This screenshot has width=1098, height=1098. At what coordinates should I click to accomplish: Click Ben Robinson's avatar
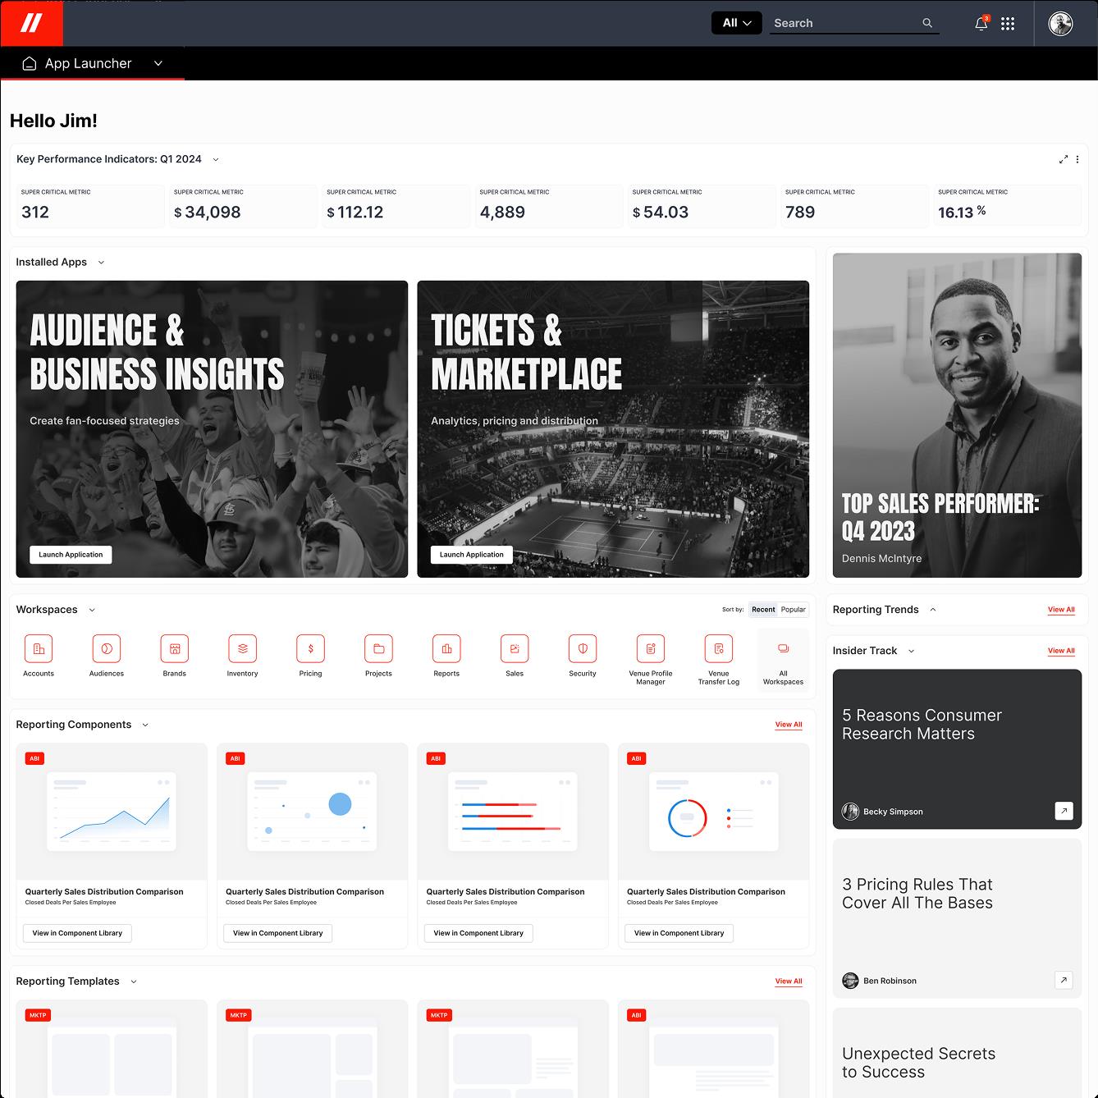tap(850, 981)
